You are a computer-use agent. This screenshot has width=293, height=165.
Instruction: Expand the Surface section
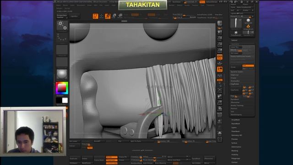point(234,143)
